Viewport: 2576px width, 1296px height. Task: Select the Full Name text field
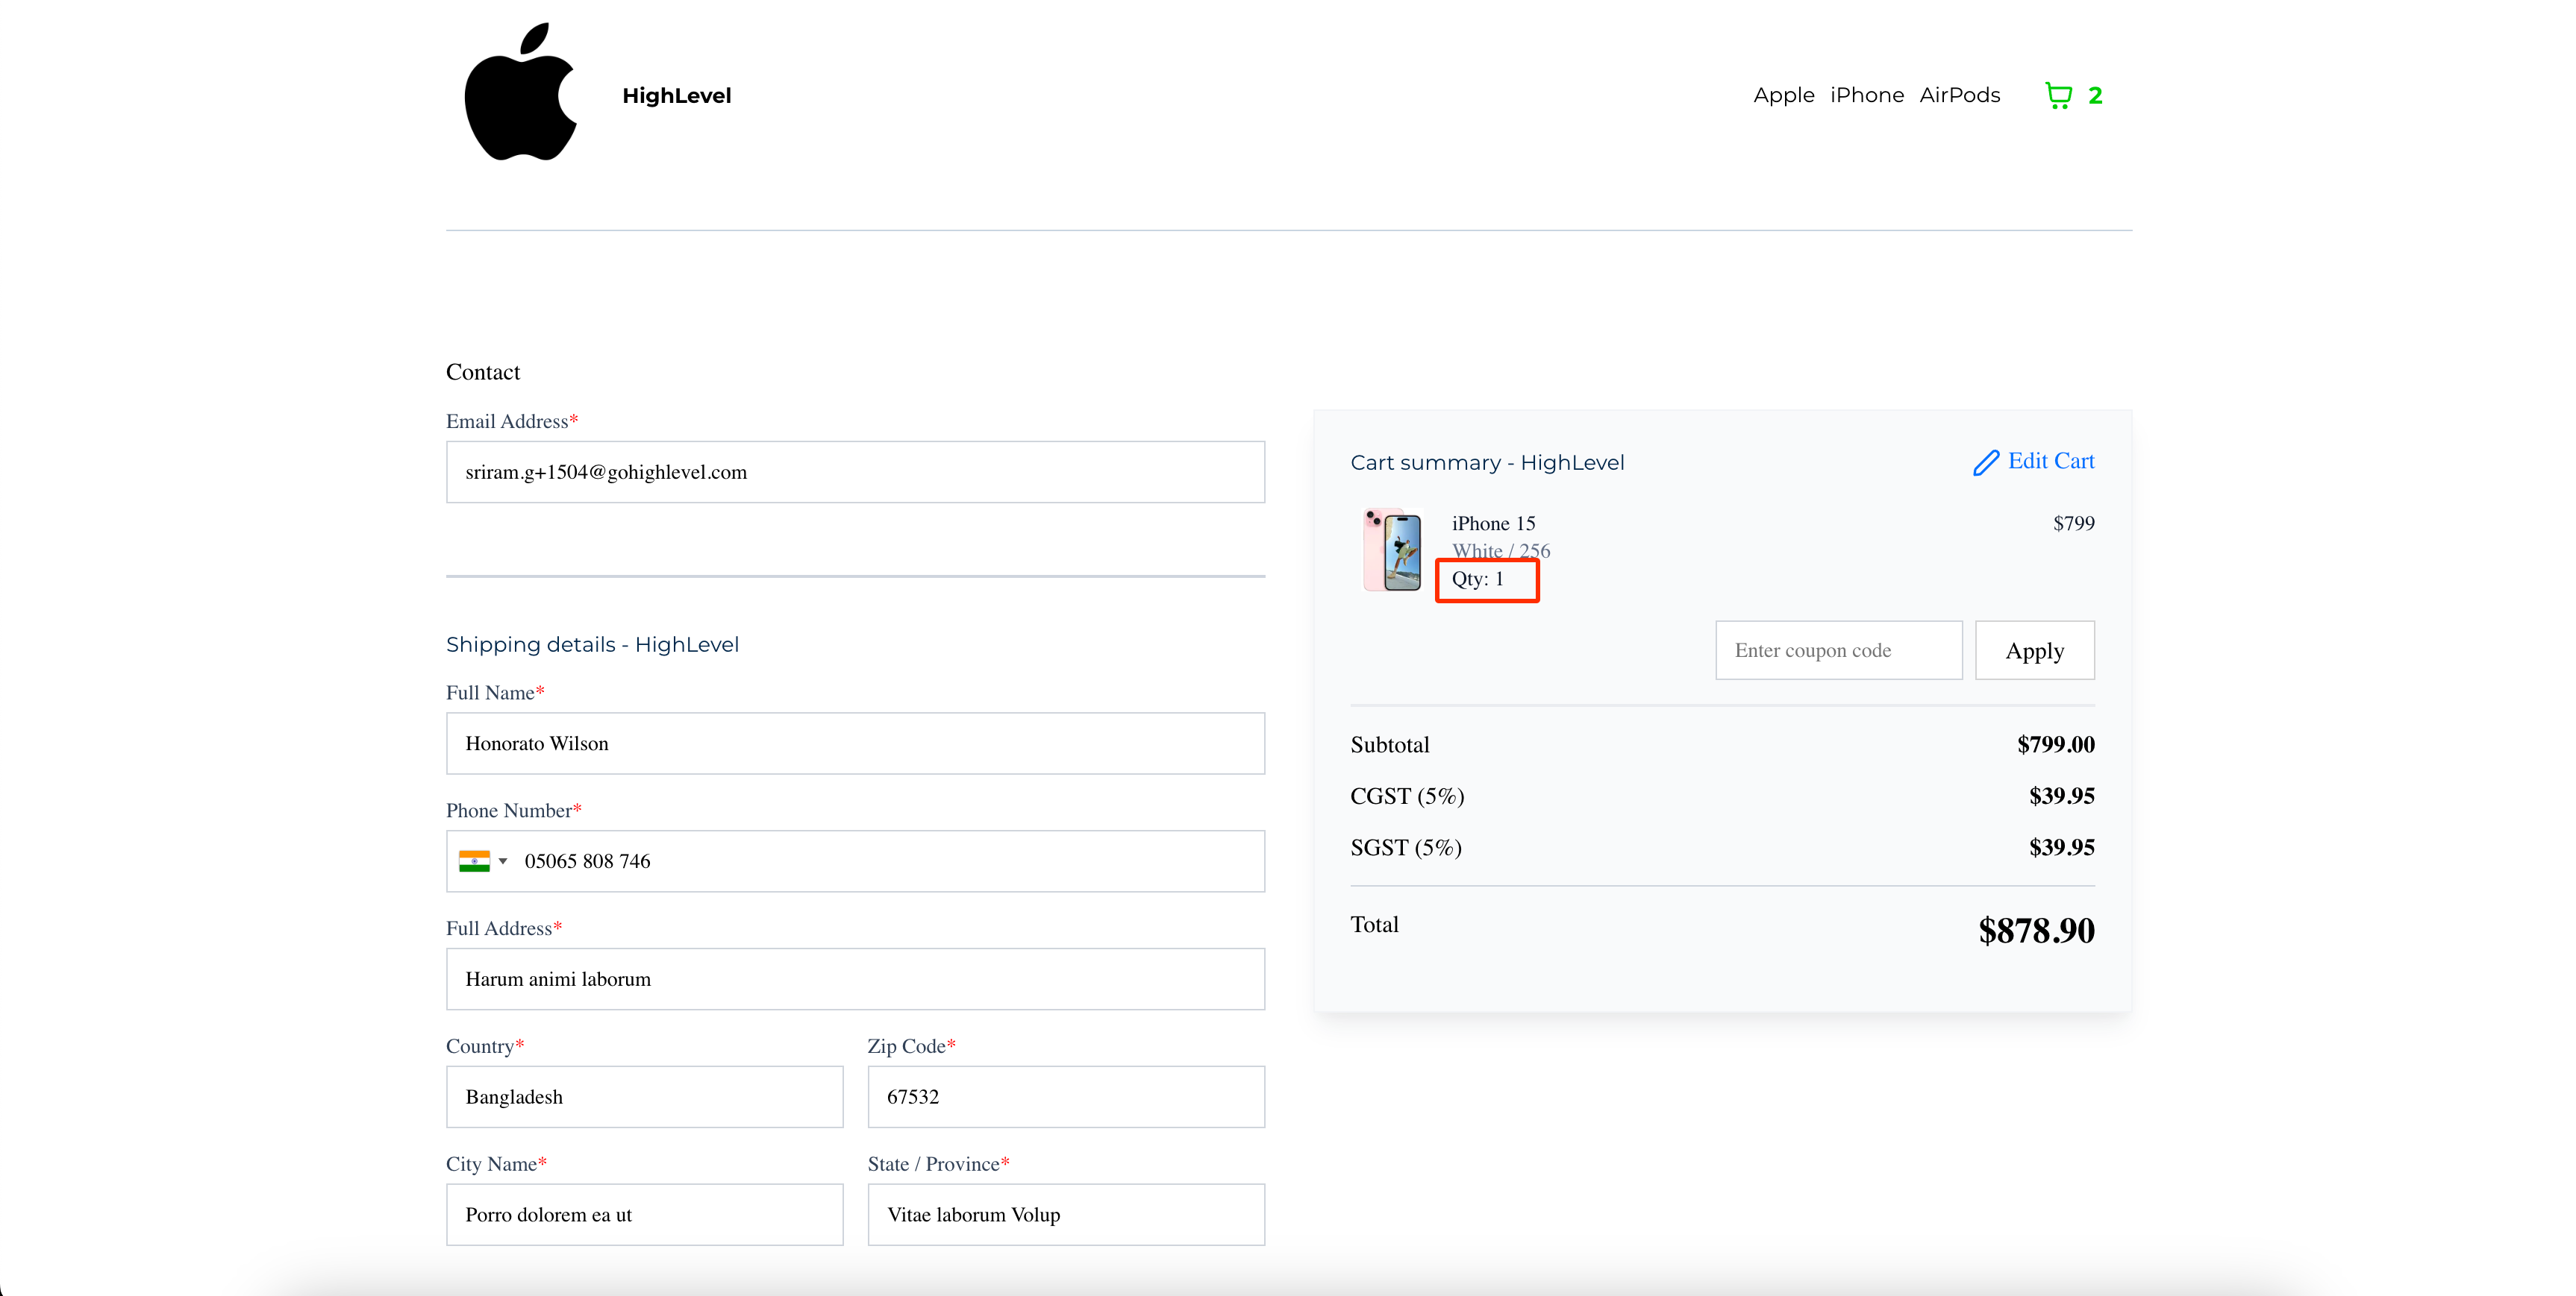pyautogui.click(x=855, y=743)
